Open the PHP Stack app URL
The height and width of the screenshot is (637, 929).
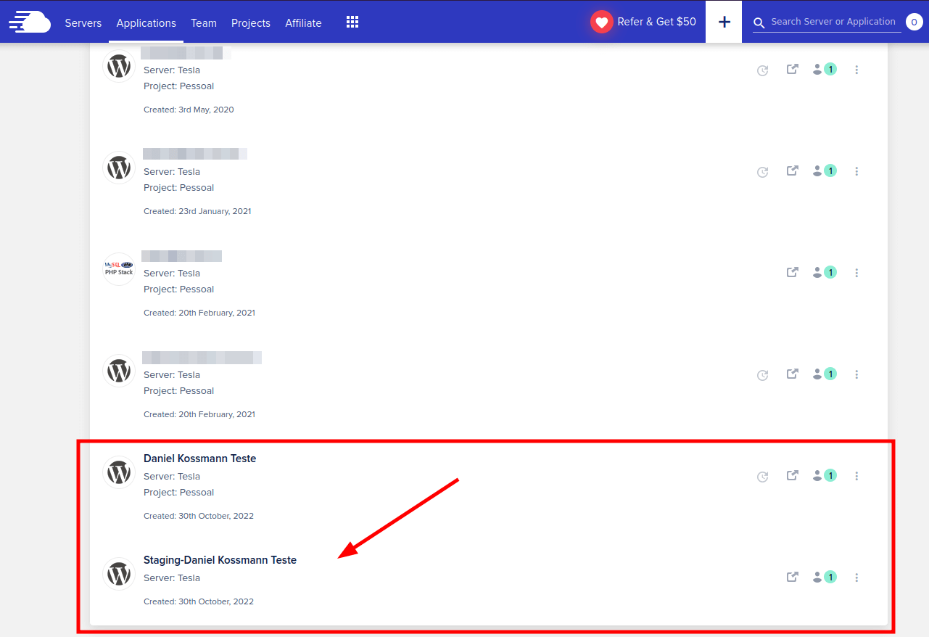(793, 272)
